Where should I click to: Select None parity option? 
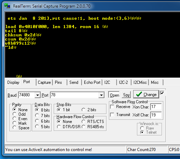click(20, 109)
